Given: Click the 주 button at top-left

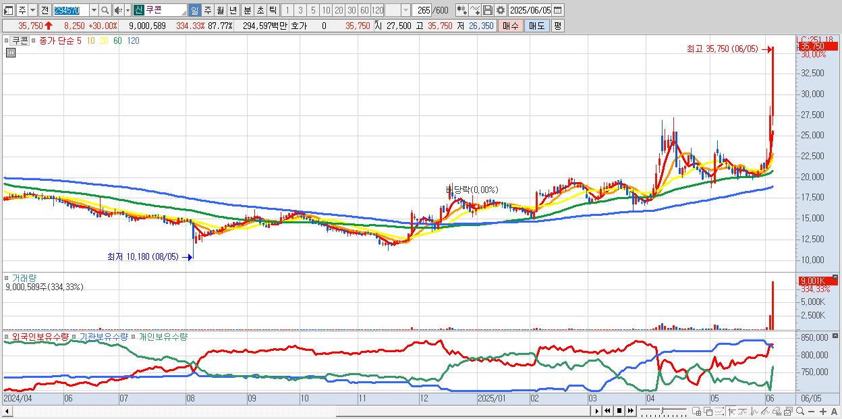Looking at the screenshot, I should point(22,10).
